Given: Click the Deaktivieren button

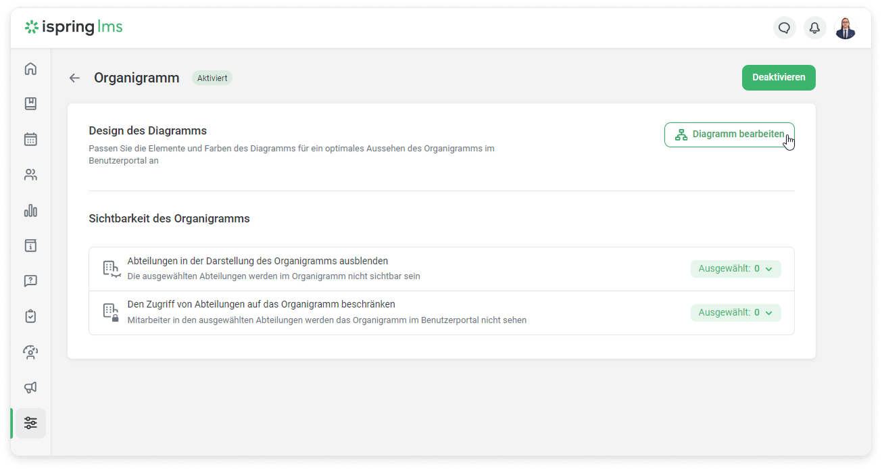Looking at the screenshot, I should pos(779,78).
